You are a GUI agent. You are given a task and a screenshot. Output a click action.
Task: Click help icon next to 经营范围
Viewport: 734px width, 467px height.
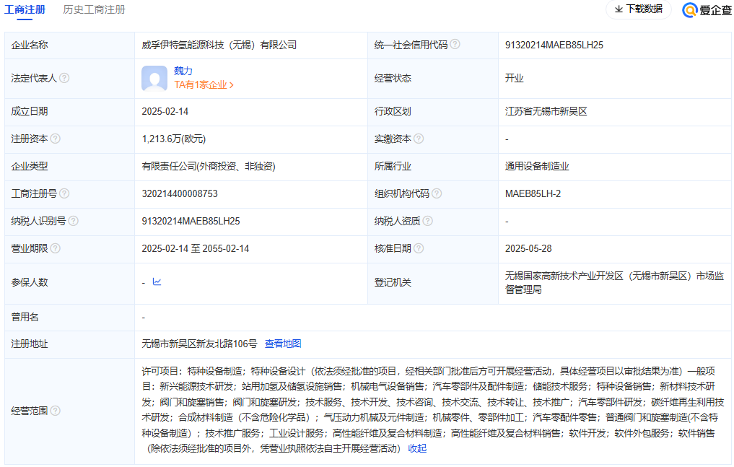(56, 411)
